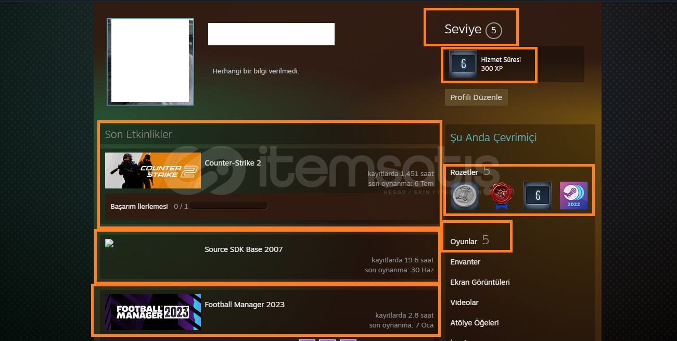Click the Hizmet Süresi 300 XP text
Image resolution: width=677 pixels, height=341 pixels.
pos(501,64)
